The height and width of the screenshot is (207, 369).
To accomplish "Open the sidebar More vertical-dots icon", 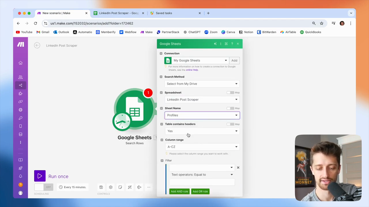I will (20, 142).
